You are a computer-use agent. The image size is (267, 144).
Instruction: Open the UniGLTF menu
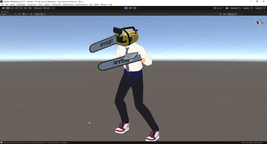(x=47, y=5)
